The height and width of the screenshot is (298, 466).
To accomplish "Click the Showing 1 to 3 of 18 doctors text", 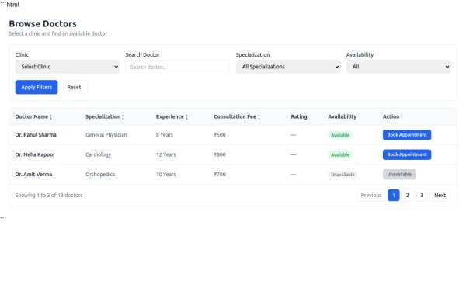I will coord(49,196).
